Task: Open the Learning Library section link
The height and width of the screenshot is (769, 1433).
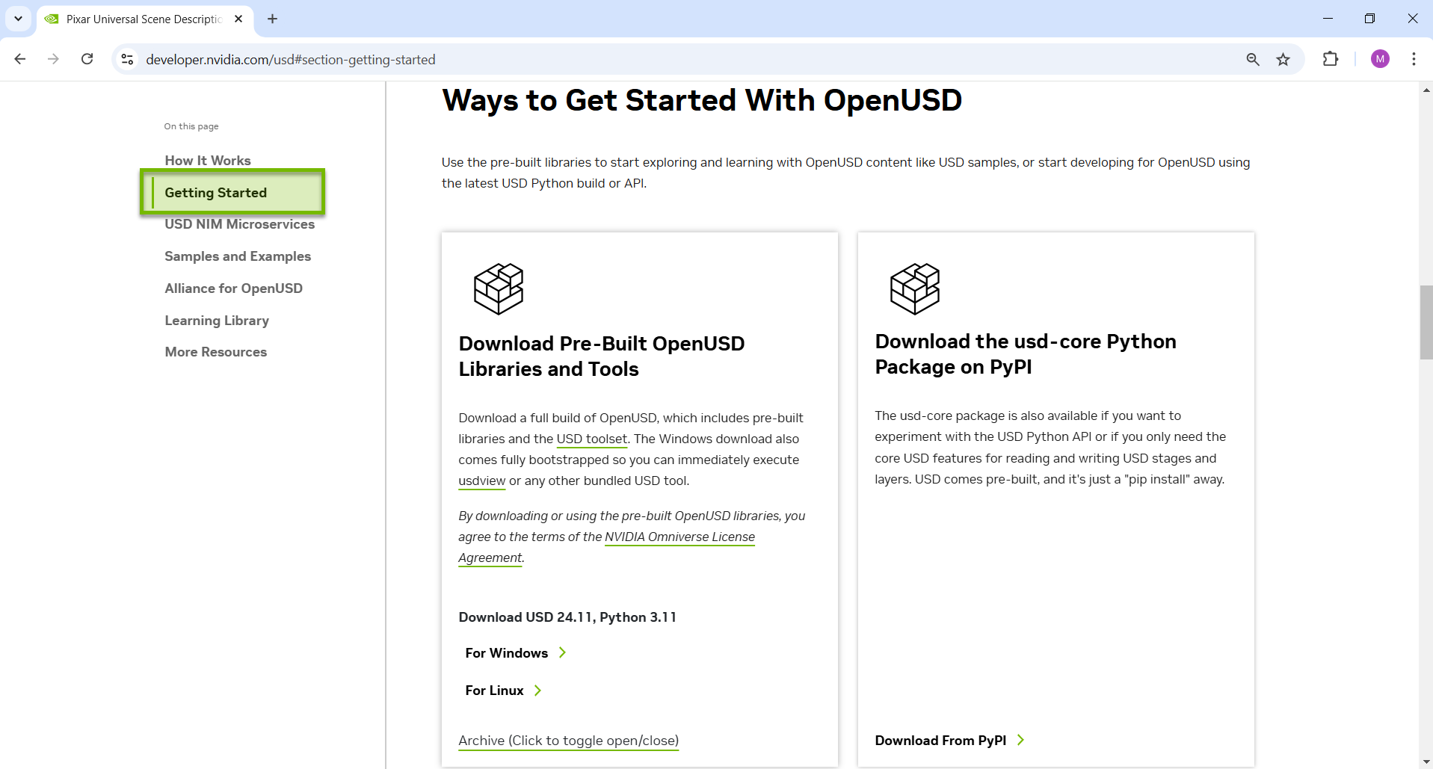Action: pyautogui.click(x=217, y=321)
